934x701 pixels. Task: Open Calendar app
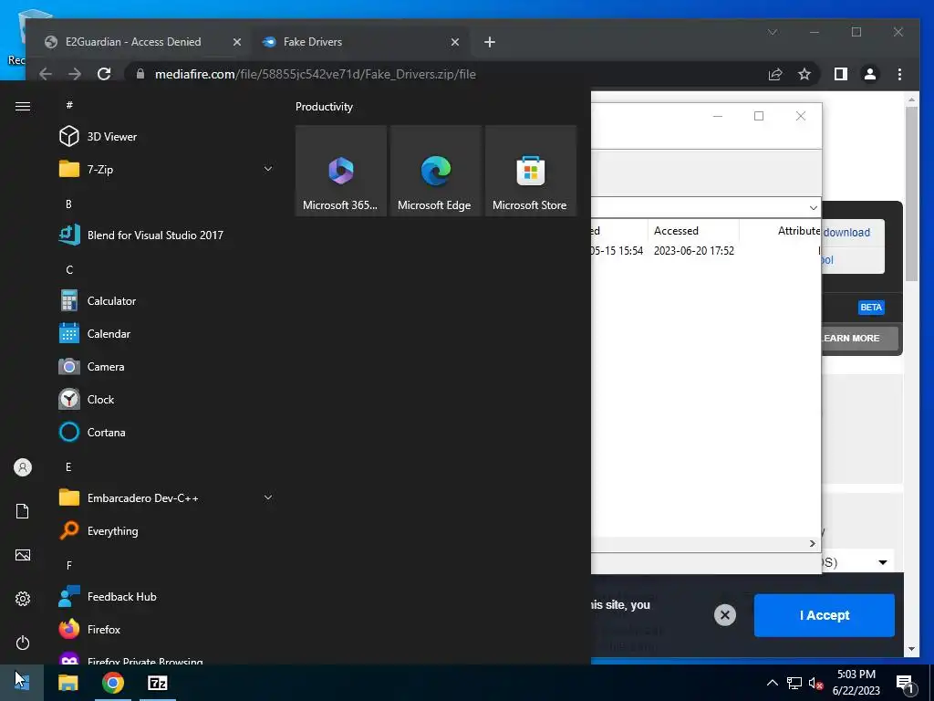(164, 333)
